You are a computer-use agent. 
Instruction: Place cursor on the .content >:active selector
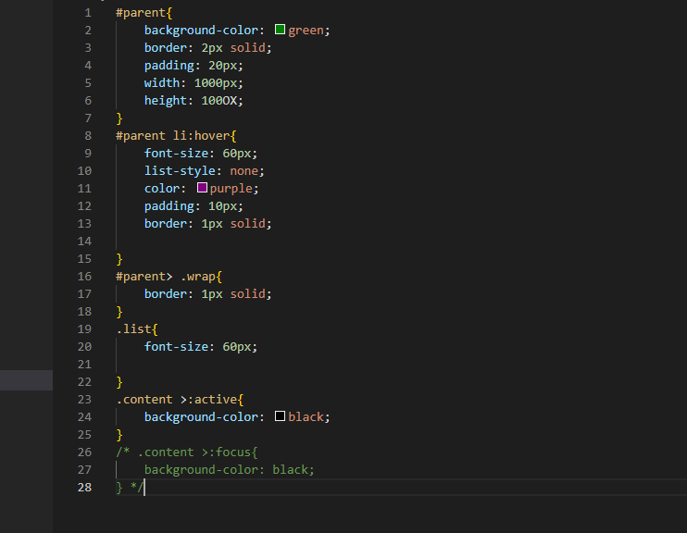[x=178, y=400]
